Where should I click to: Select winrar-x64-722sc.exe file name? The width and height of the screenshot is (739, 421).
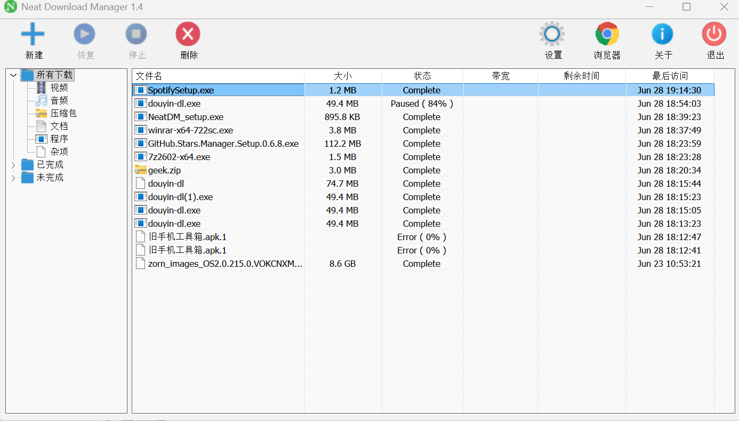190,130
